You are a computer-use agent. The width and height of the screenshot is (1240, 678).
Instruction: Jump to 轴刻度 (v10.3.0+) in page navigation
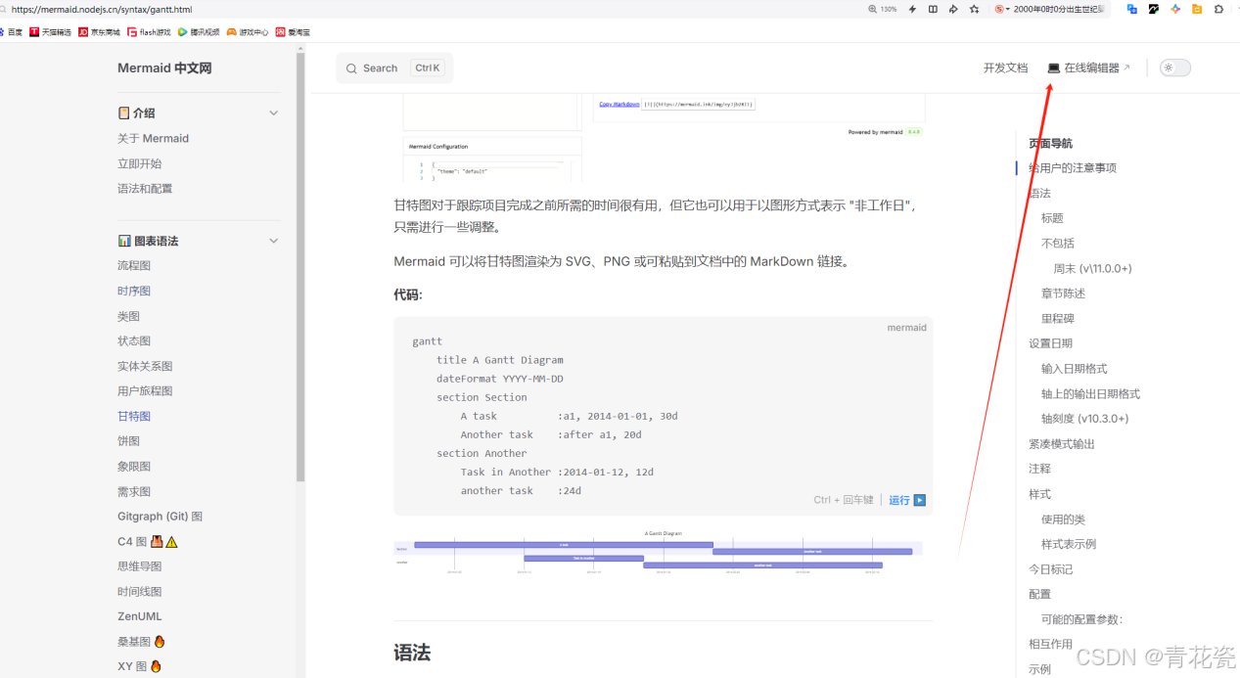[x=1084, y=419]
